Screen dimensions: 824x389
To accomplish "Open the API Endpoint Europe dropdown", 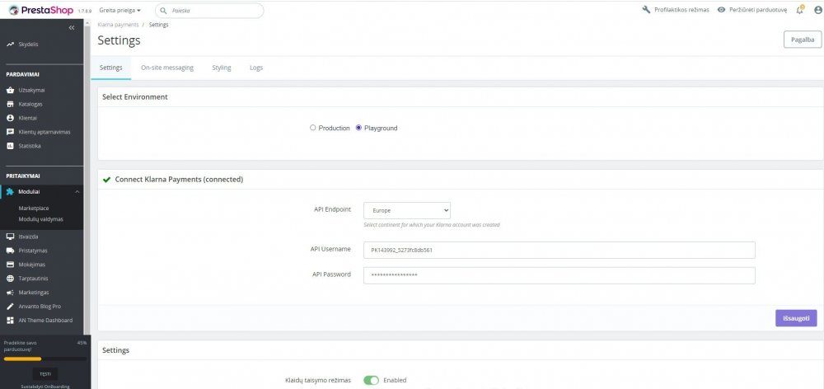I will pos(407,210).
